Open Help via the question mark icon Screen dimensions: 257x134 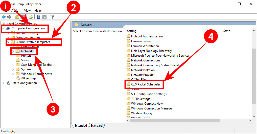(x=38, y=17)
